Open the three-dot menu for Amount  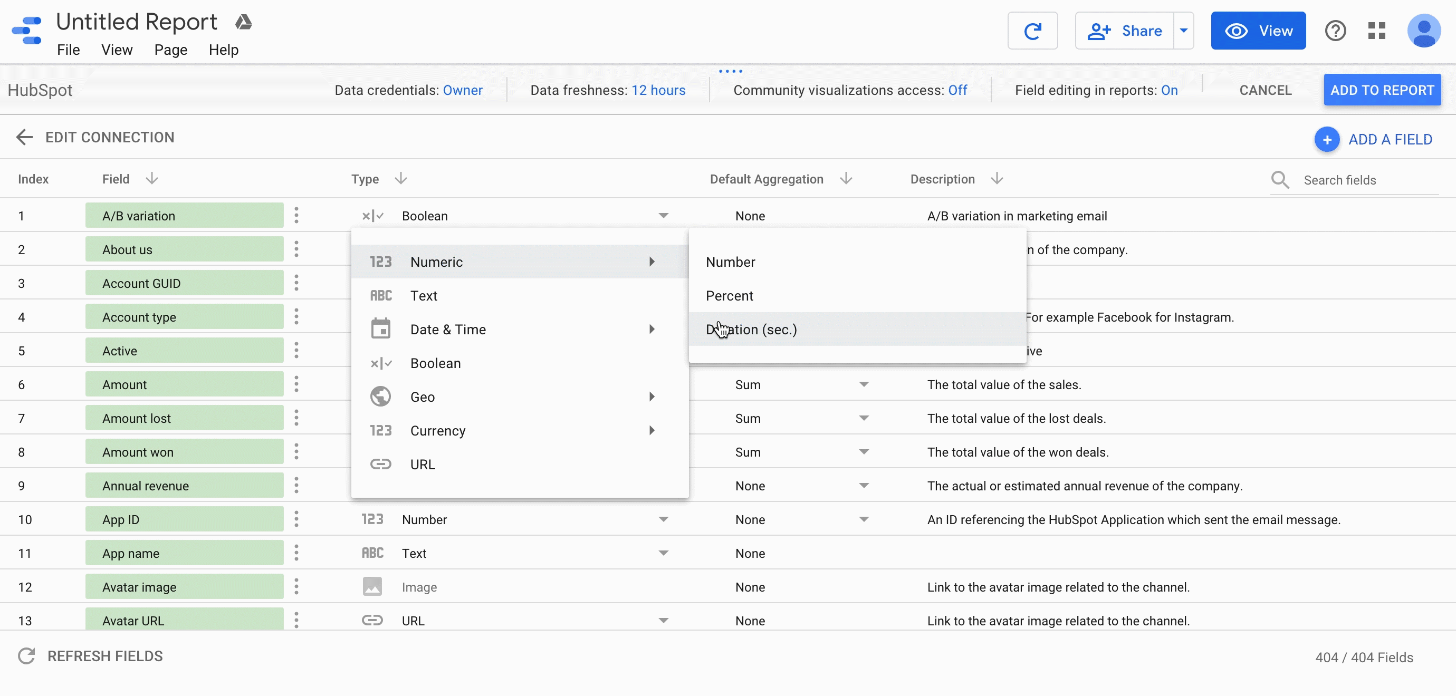(296, 384)
